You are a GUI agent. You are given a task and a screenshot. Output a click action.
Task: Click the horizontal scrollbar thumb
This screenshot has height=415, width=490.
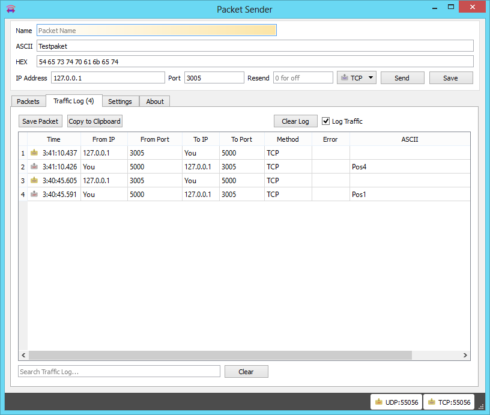(220, 355)
